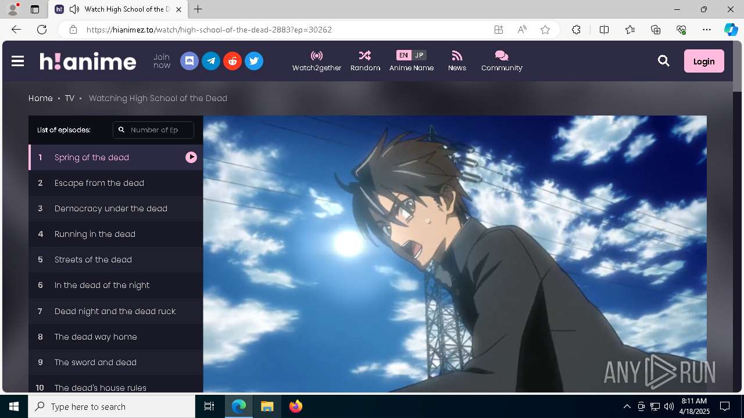Select episode 8 The dead way home

tap(116, 337)
